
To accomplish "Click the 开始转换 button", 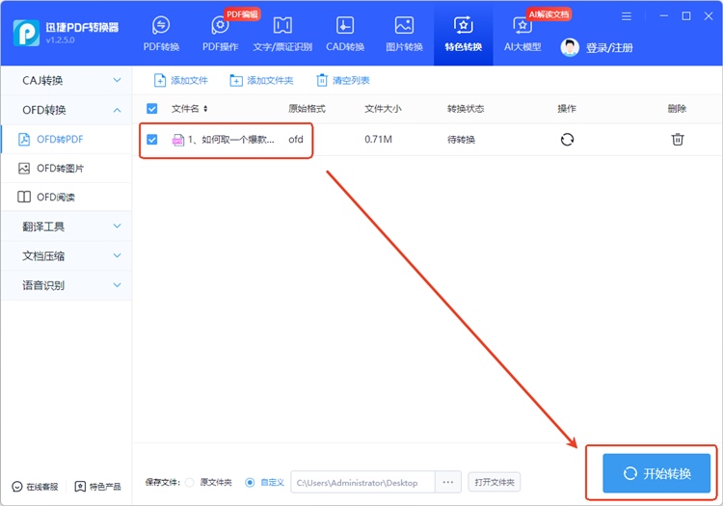I will coord(656,473).
